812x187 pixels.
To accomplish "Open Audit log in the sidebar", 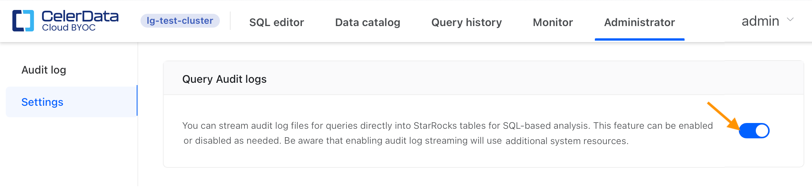I will point(44,70).
